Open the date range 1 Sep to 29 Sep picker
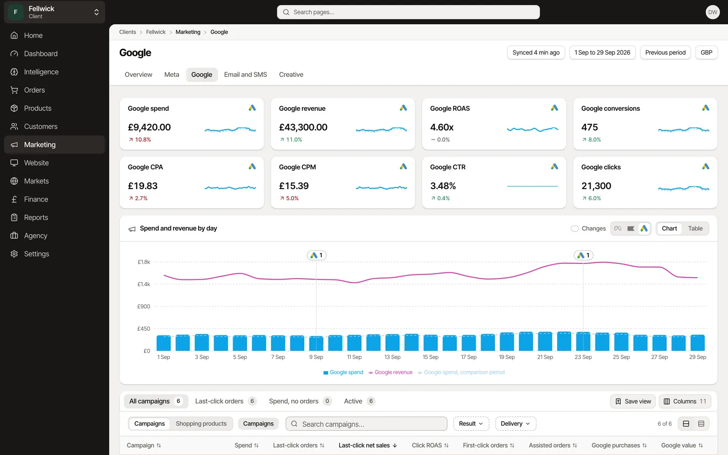 pos(603,53)
